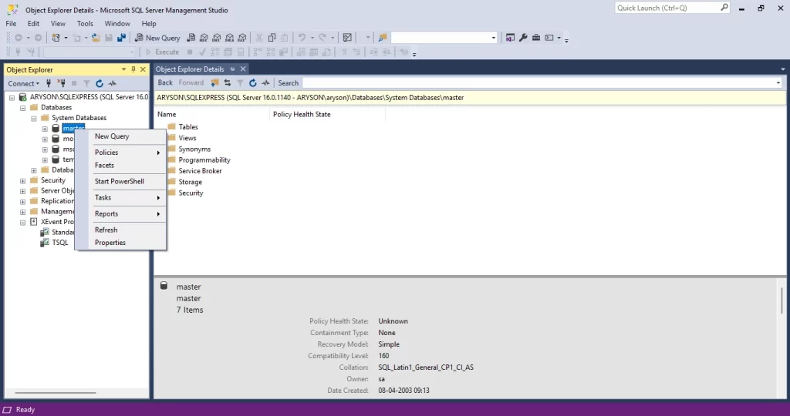The image size is (790, 416).
Task: Expand the Security node in Object Explorer
Action: coord(22,180)
